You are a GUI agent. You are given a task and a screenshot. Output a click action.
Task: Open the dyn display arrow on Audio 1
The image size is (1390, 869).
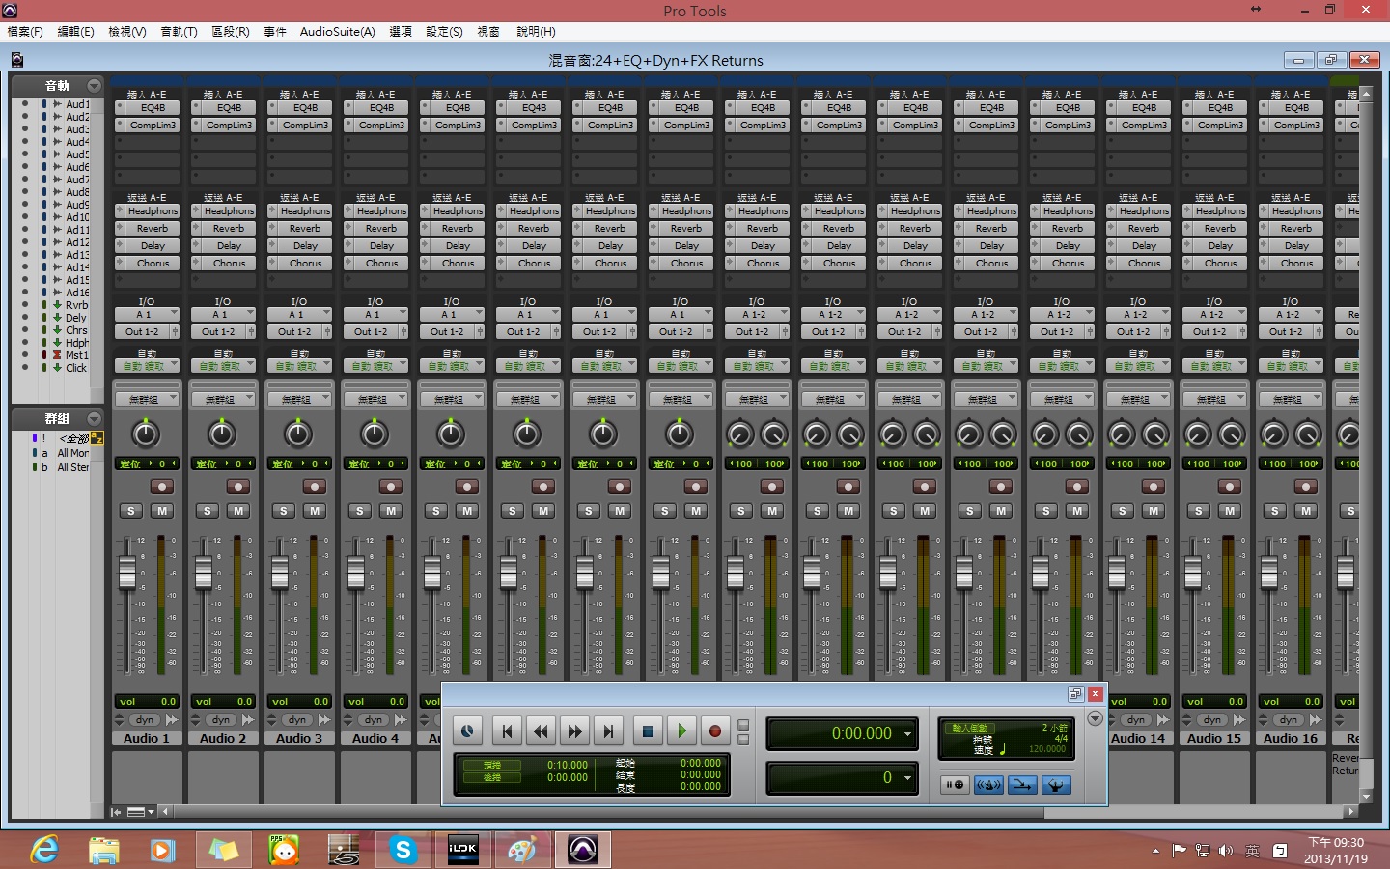coord(172,720)
